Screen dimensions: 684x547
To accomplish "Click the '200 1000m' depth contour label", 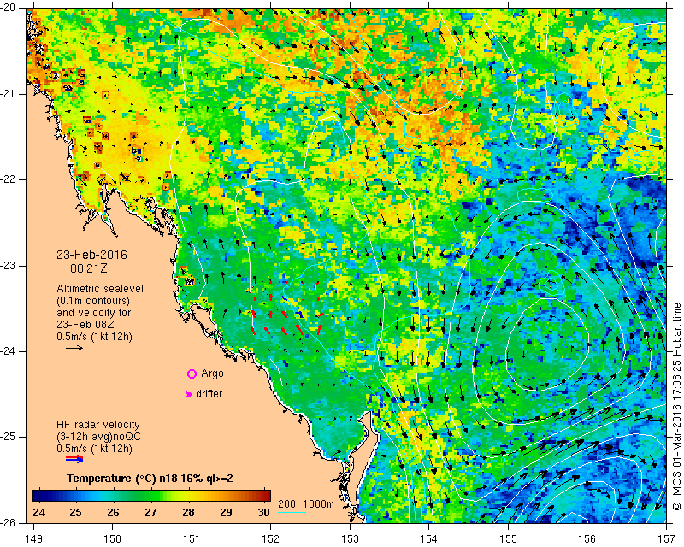I will (306, 504).
